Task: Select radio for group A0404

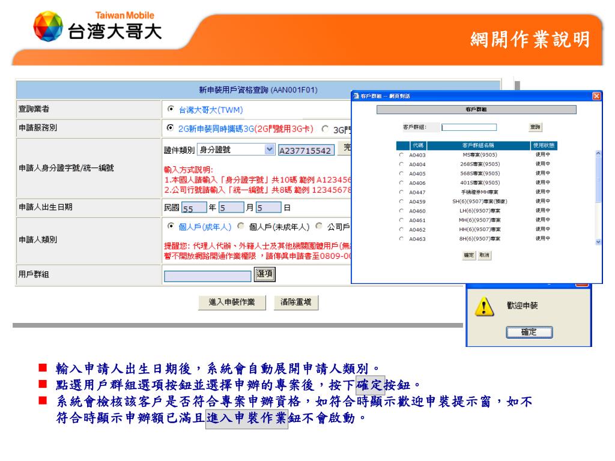Action: coord(401,164)
